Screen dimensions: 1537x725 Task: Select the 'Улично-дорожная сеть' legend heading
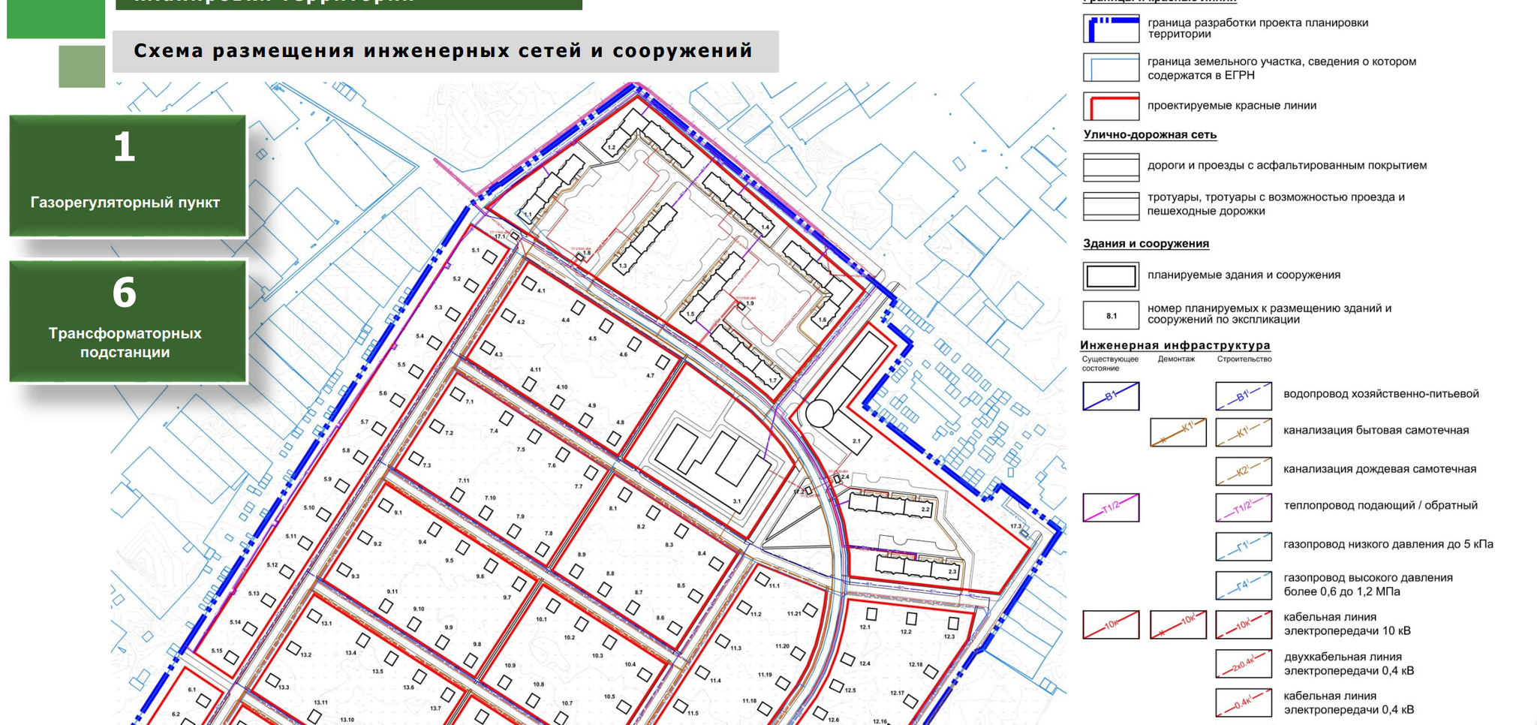coord(1150,135)
